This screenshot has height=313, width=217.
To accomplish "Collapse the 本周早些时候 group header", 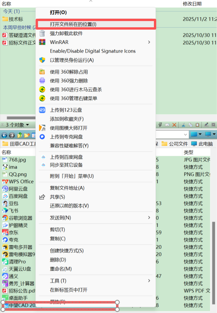I will 19,27.
